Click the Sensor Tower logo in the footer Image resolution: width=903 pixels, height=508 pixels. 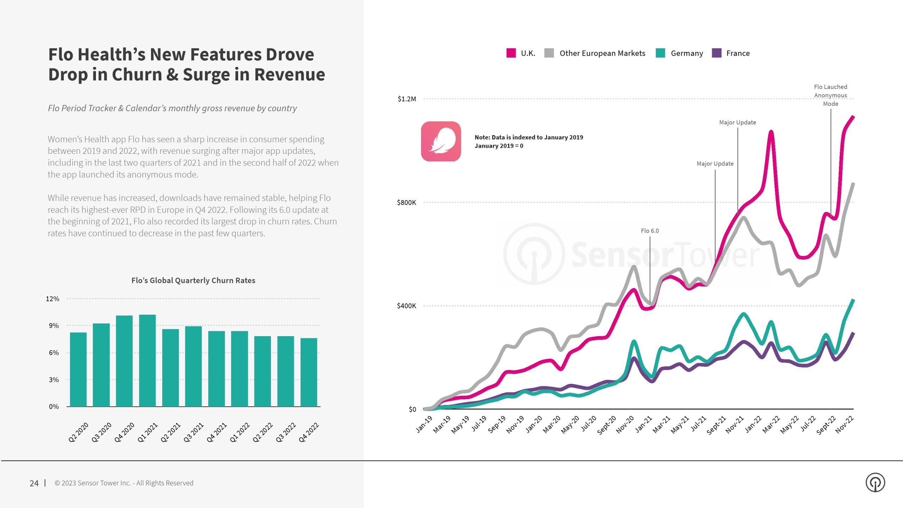[875, 482]
